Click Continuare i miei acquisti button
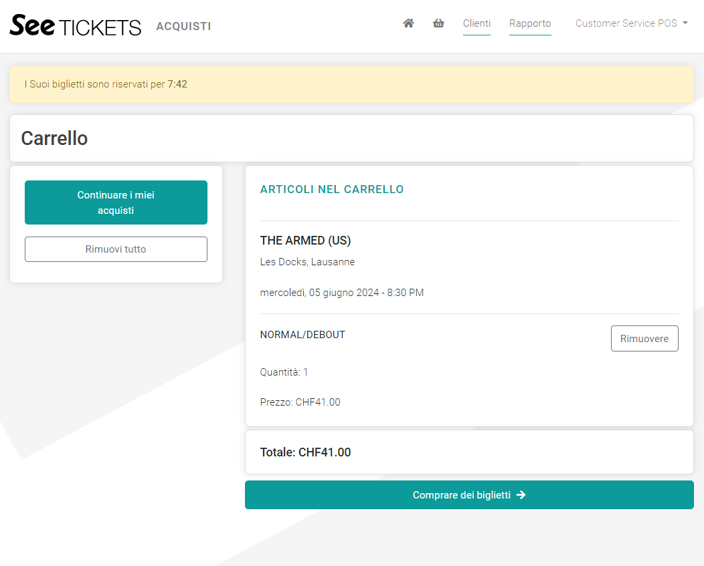 coord(116,202)
